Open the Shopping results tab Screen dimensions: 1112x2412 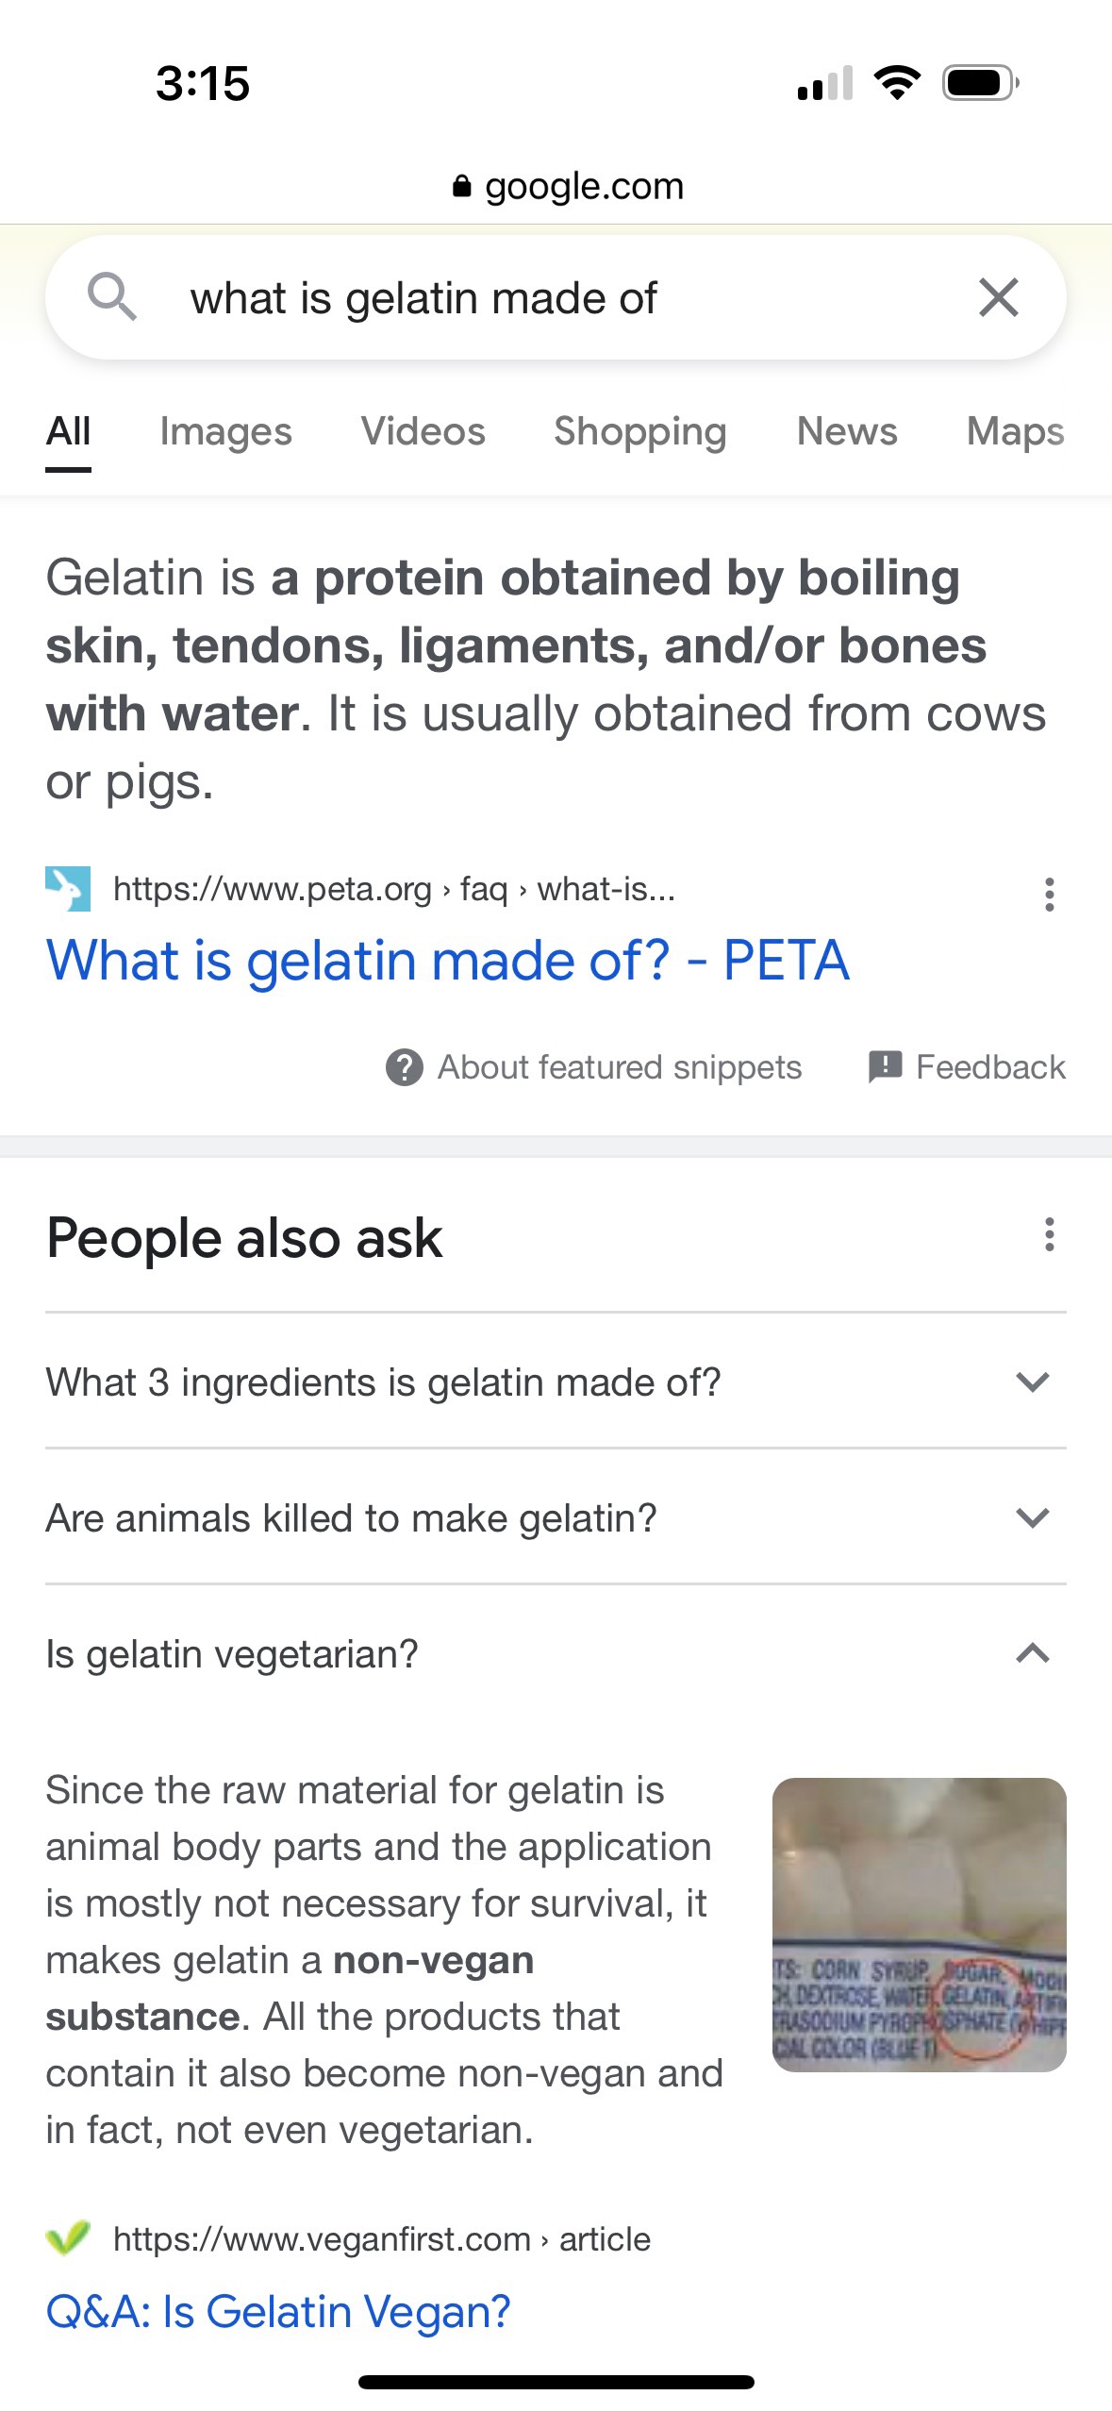[639, 431]
